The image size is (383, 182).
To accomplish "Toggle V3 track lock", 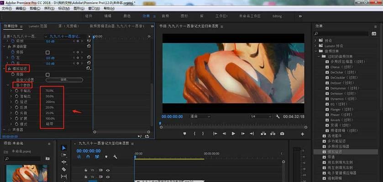I will click(x=86, y=170).
